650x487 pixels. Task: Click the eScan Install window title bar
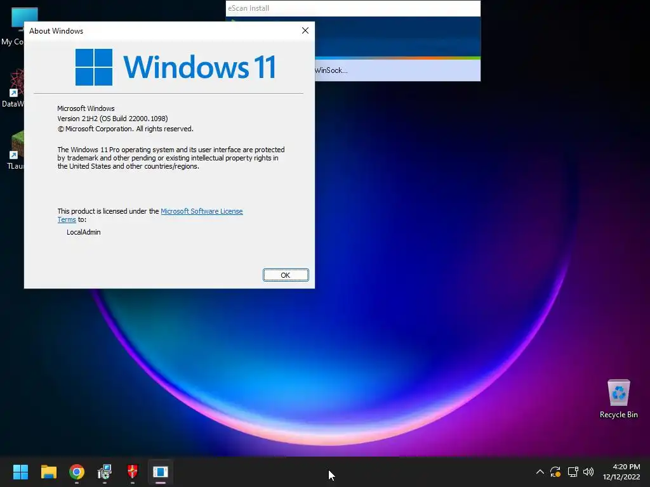[353, 8]
